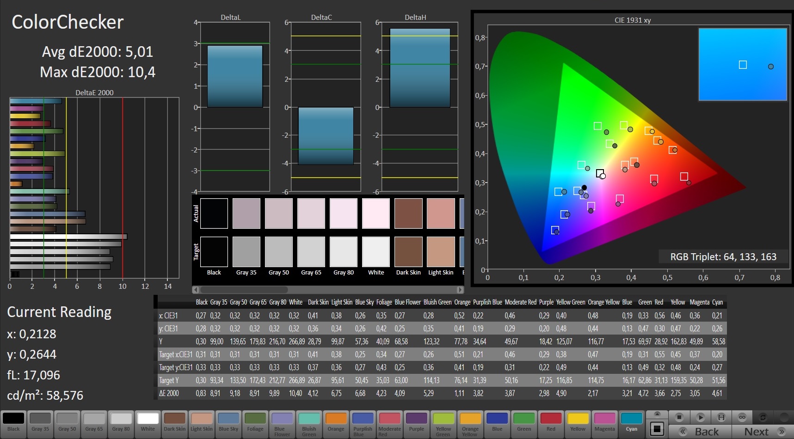The height and width of the screenshot is (439, 794).
Task: Click the stop measurement icon
Action: tap(679, 417)
